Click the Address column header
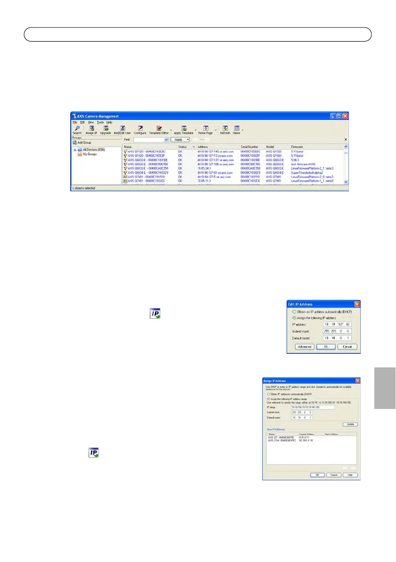 click(x=217, y=147)
